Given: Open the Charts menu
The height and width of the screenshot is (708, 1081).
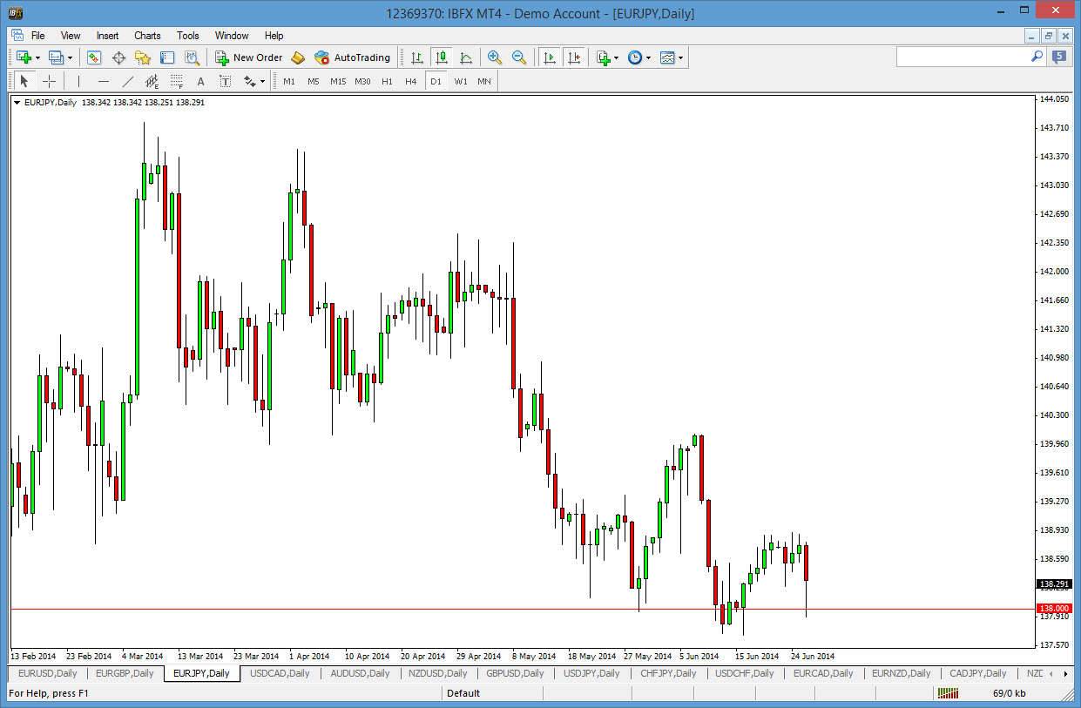Looking at the screenshot, I should tap(147, 36).
